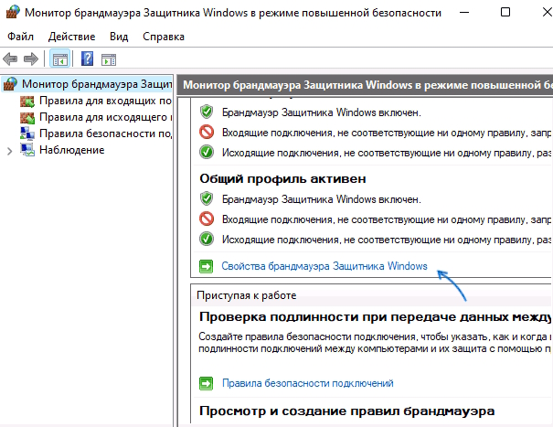The image size is (553, 427).
Task: Click the shield icon above Общий профиль активен
Action: pos(207,112)
